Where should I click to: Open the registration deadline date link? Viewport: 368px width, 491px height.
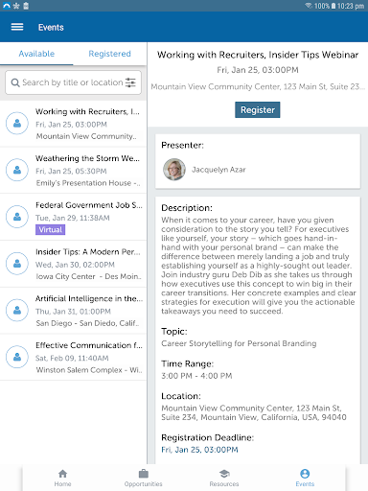click(x=199, y=450)
